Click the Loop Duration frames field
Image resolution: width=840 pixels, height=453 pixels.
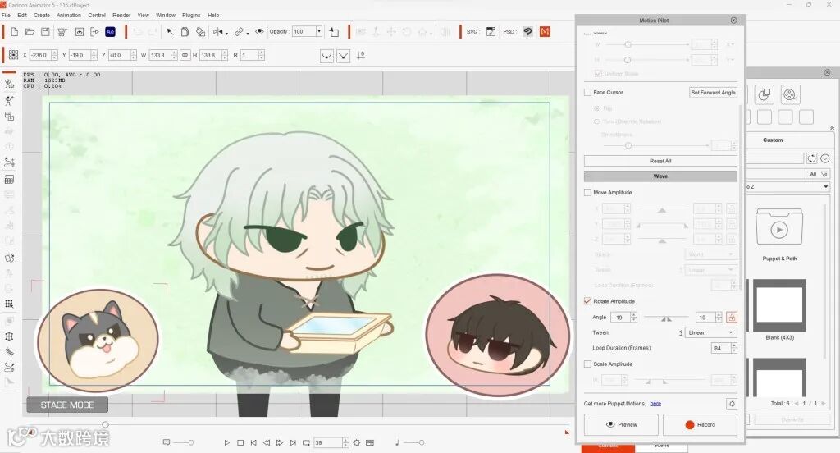(x=721, y=349)
